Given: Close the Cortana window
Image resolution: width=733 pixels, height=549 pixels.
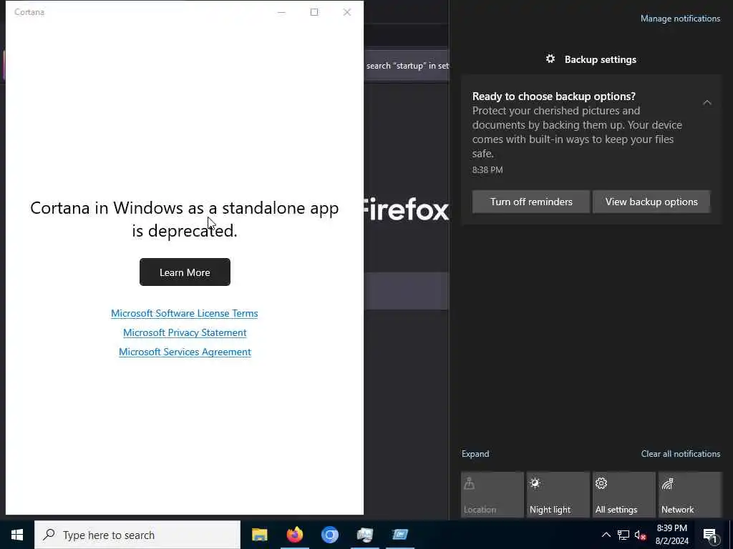Looking at the screenshot, I should 347,12.
